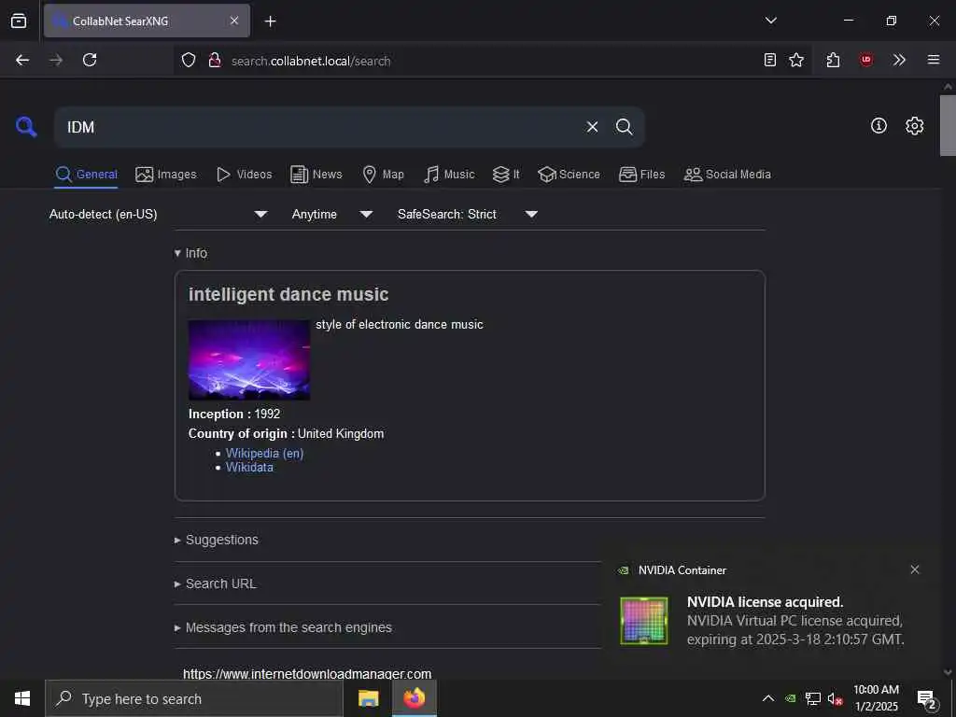
Task: Click the SearXNG magnifier logo
Action: point(26,127)
